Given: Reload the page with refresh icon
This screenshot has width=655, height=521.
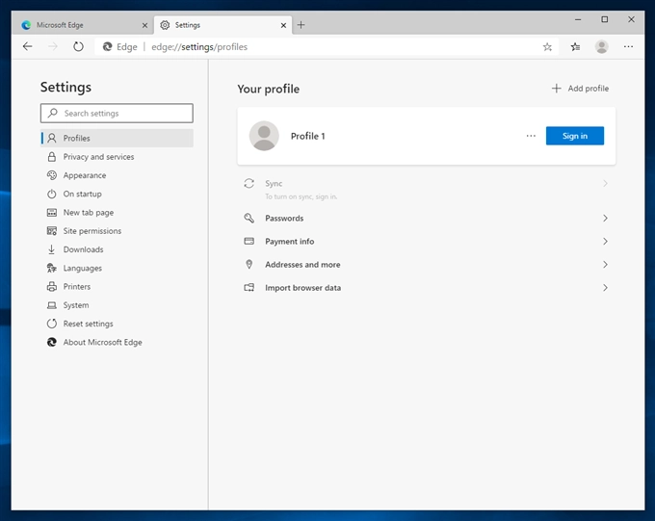Looking at the screenshot, I should (78, 46).
